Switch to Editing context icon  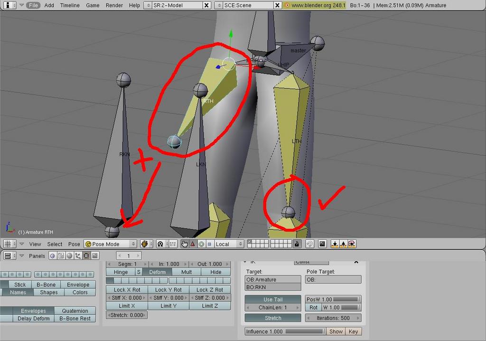click(86, 256)
